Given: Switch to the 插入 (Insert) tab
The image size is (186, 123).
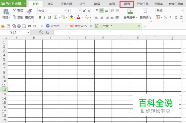Looking at the screenshot, I should (x=50, y=4).
